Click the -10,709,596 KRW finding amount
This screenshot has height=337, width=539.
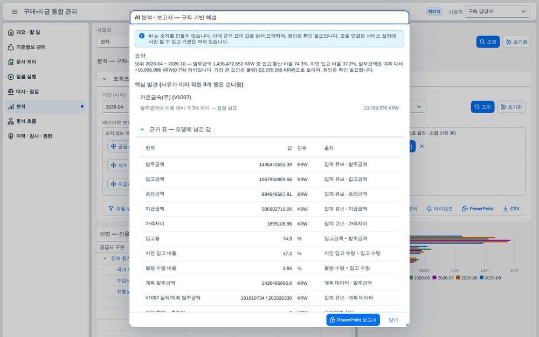point(380,108)
